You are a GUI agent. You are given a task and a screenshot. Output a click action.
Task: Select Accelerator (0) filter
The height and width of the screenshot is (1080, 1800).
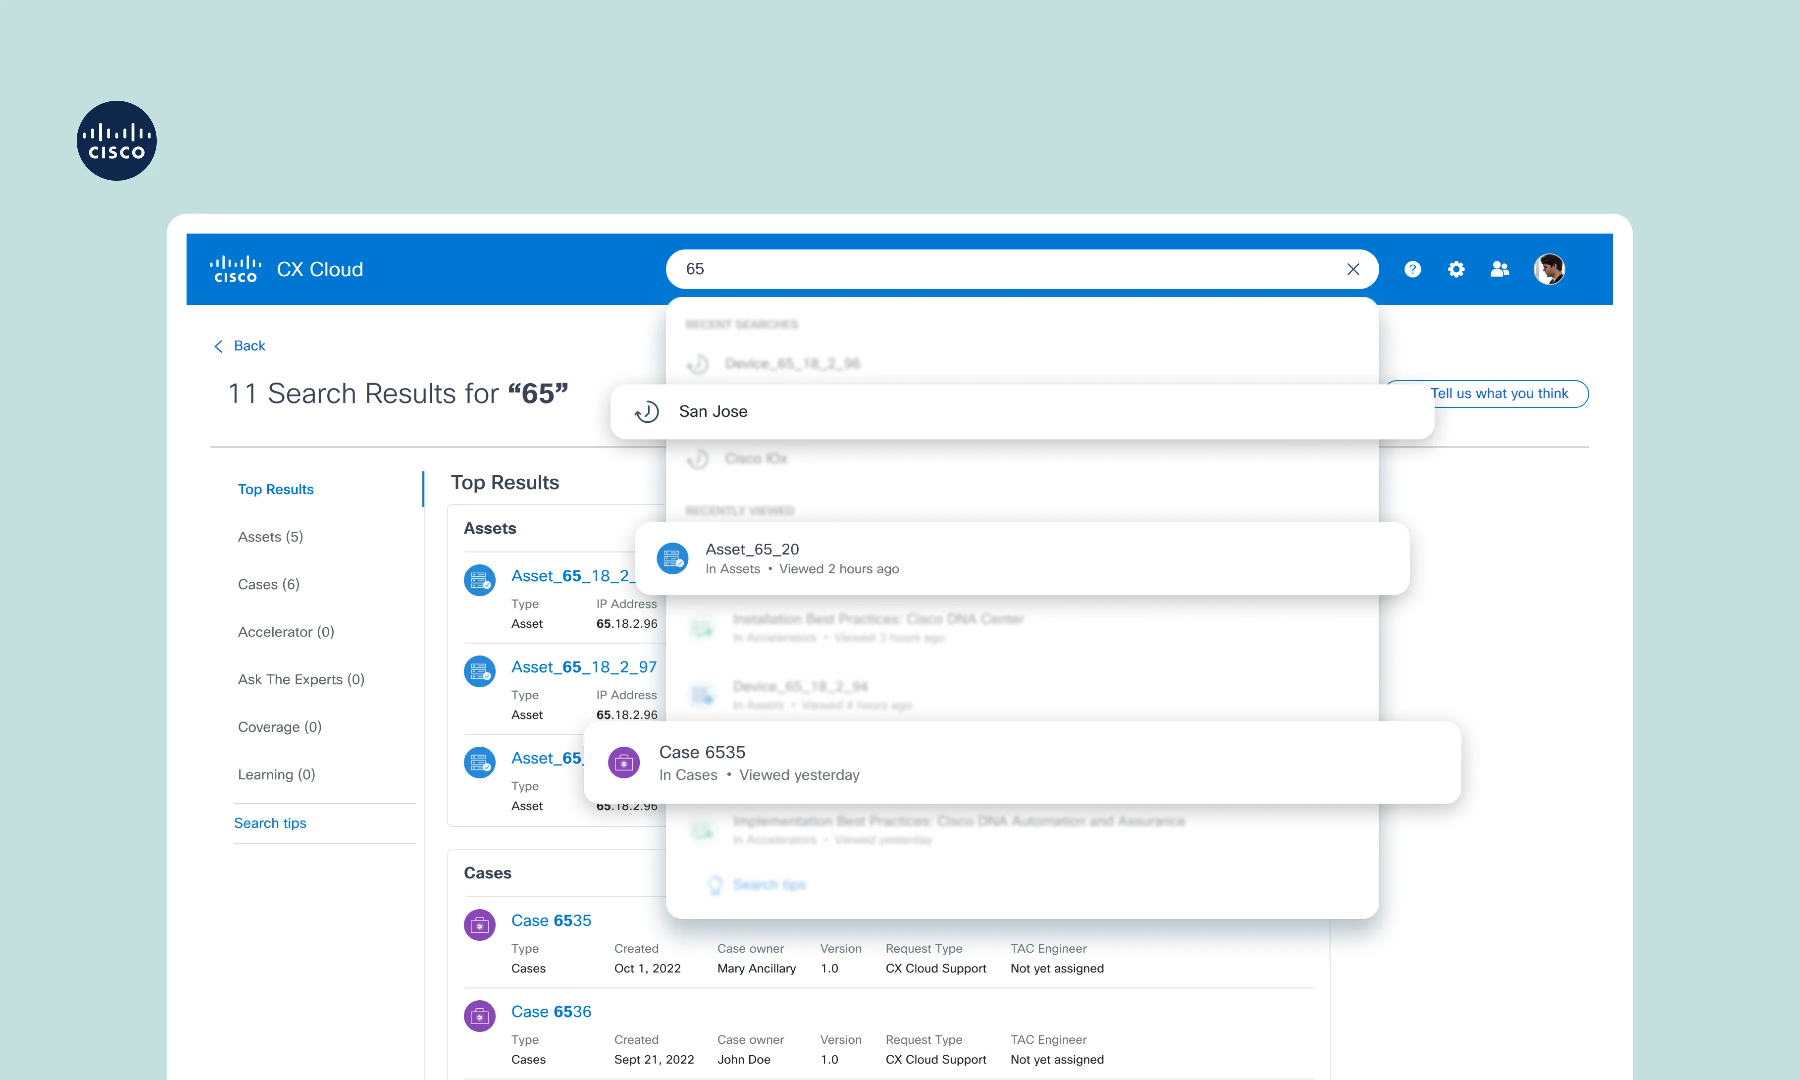pyautogui.click(x=286, y=631)
